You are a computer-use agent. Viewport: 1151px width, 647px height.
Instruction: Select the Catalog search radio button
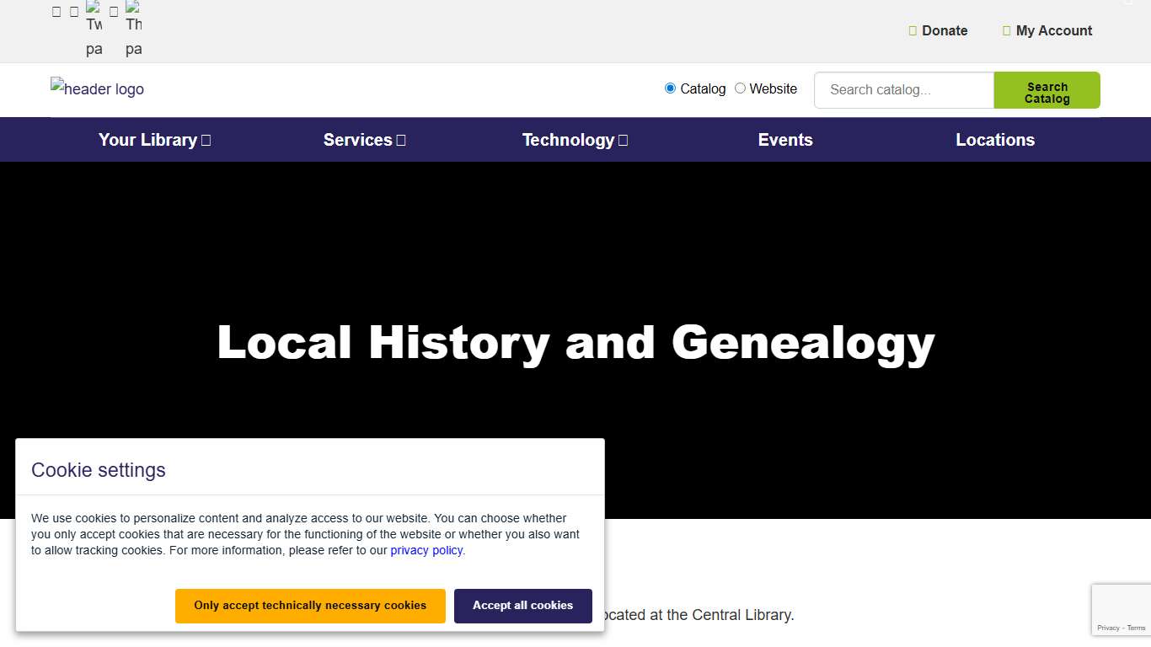pos(670,88)
